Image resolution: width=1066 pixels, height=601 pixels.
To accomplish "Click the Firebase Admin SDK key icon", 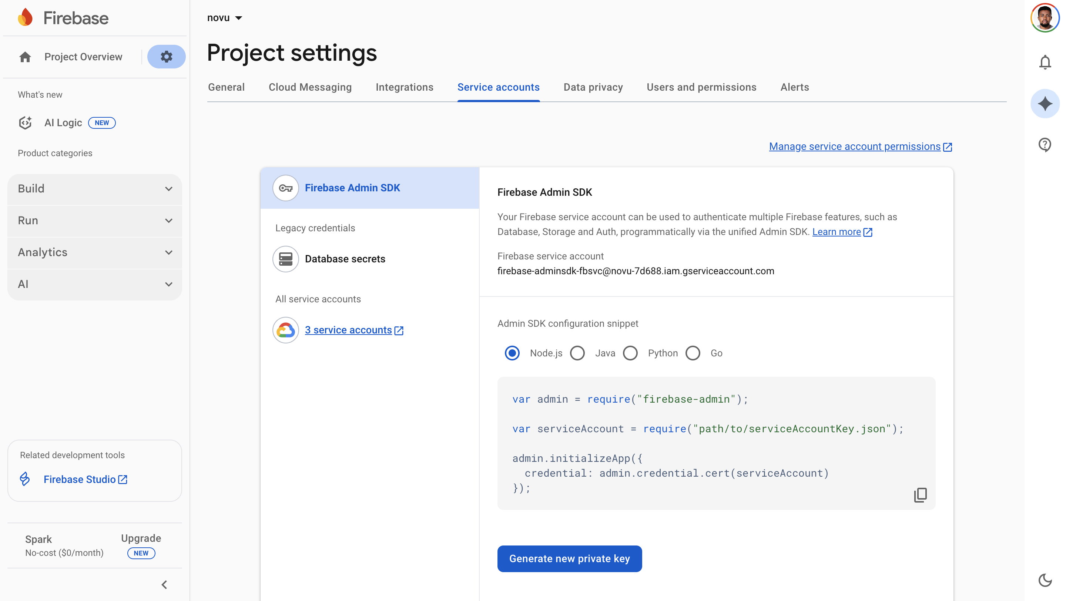I will coord(285,188).
